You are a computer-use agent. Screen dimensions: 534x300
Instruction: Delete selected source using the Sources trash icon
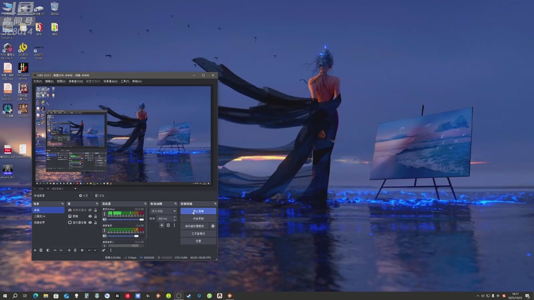tap(75, 251)
